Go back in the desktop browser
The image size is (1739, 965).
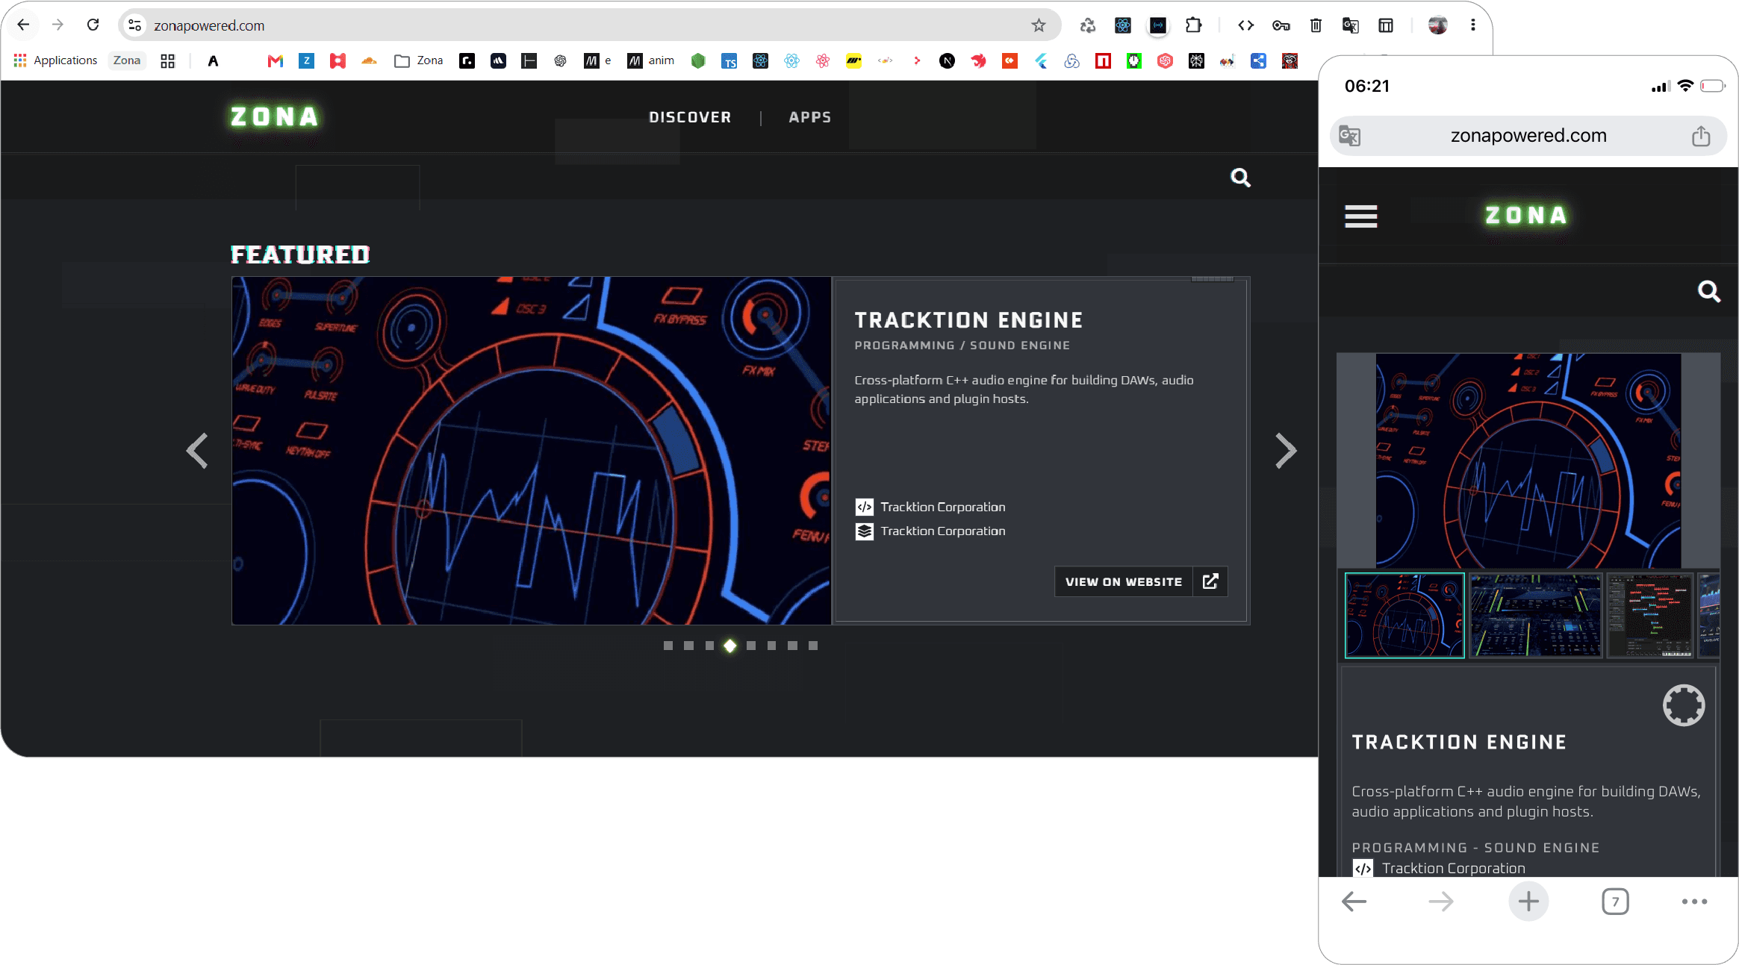coord(23,25)
